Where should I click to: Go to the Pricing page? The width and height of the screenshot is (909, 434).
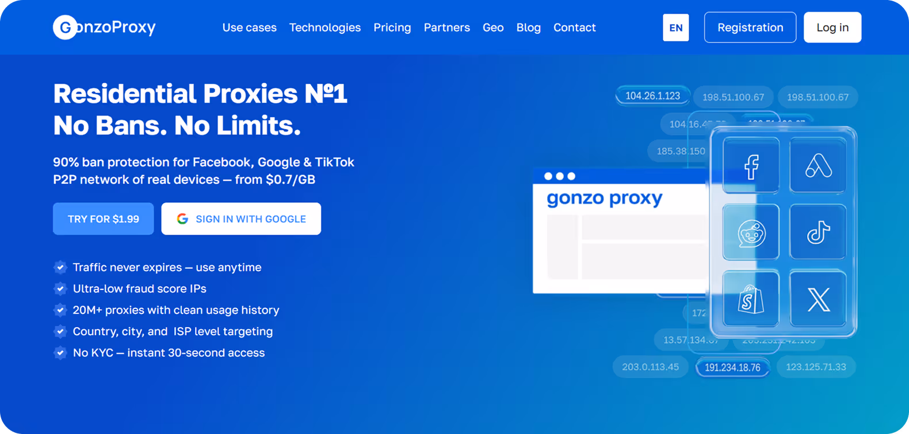pyautogui.click(x=392, y=28)
